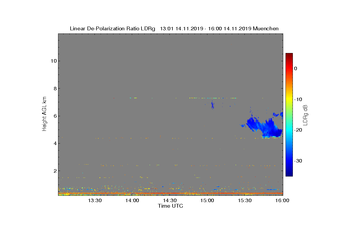Click the colorbar at the -10 label
Image resolution: width=350 pixels, height=233 pixels.
tap(289, 99)
